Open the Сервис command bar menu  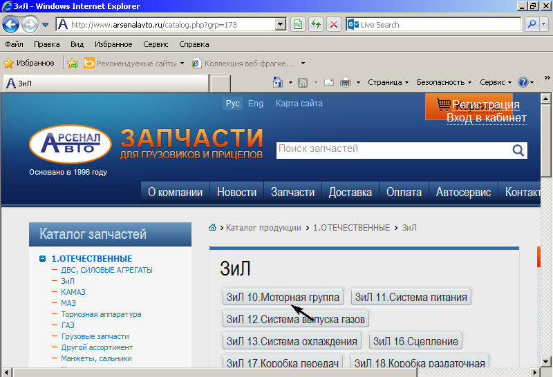[x=496, y=82]
